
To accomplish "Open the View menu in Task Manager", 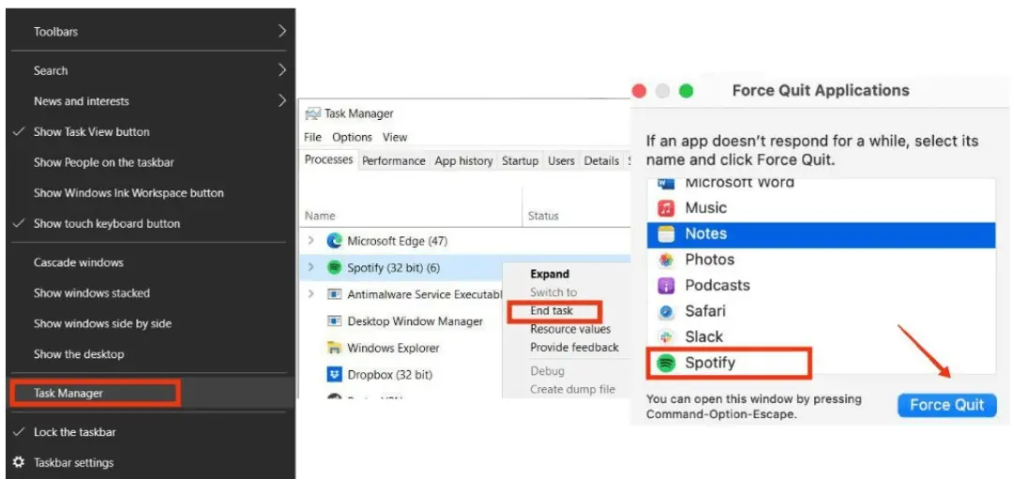I will click(x=395, y=137).
